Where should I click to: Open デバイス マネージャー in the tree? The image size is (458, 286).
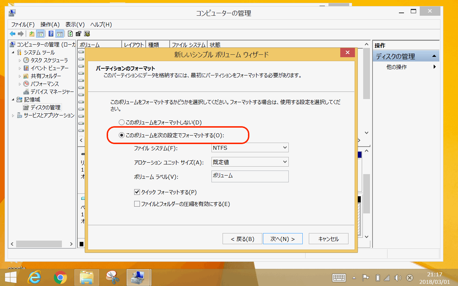(52, 92)
